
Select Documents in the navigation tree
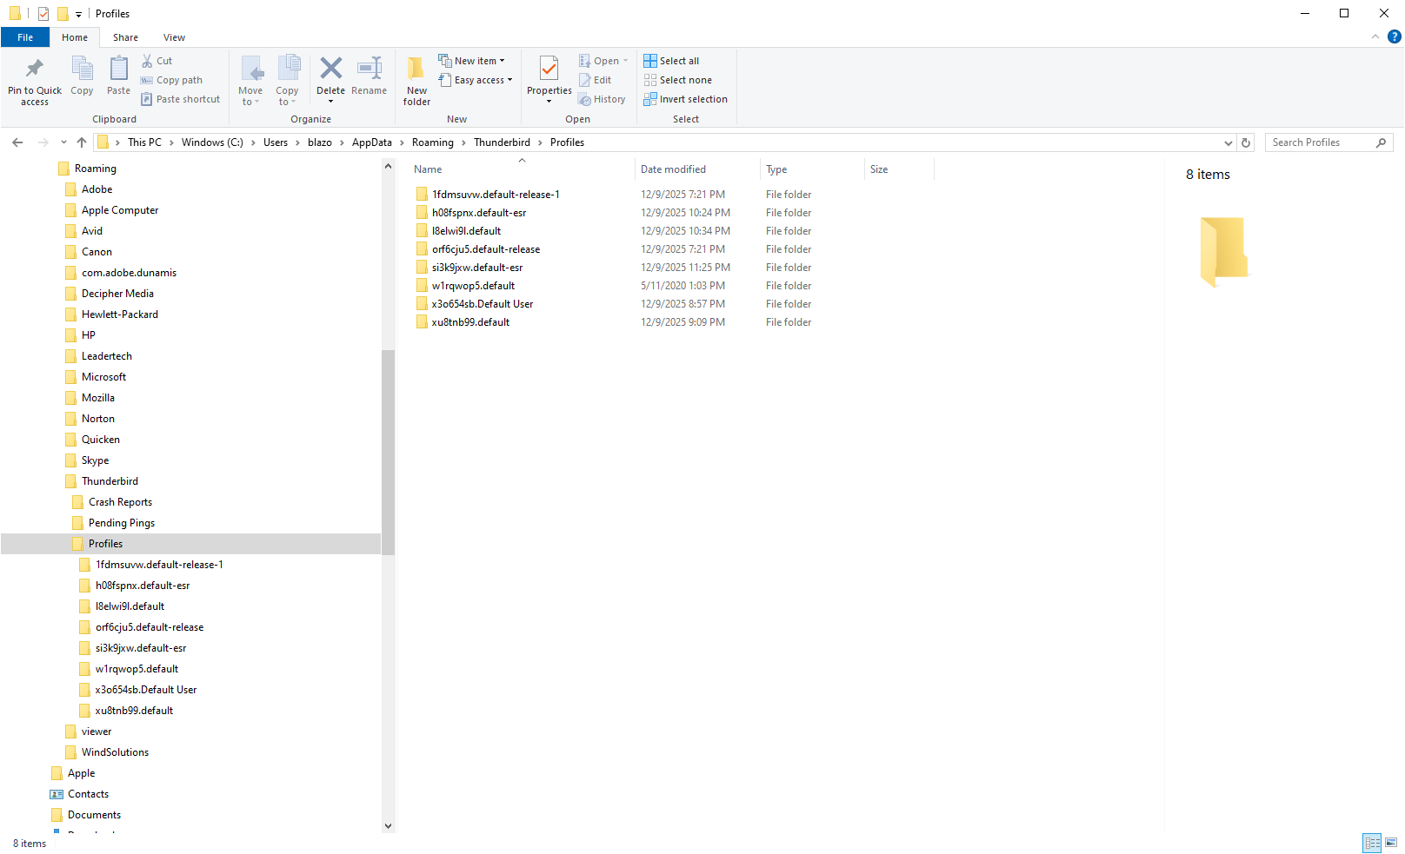tap(94, 815)
